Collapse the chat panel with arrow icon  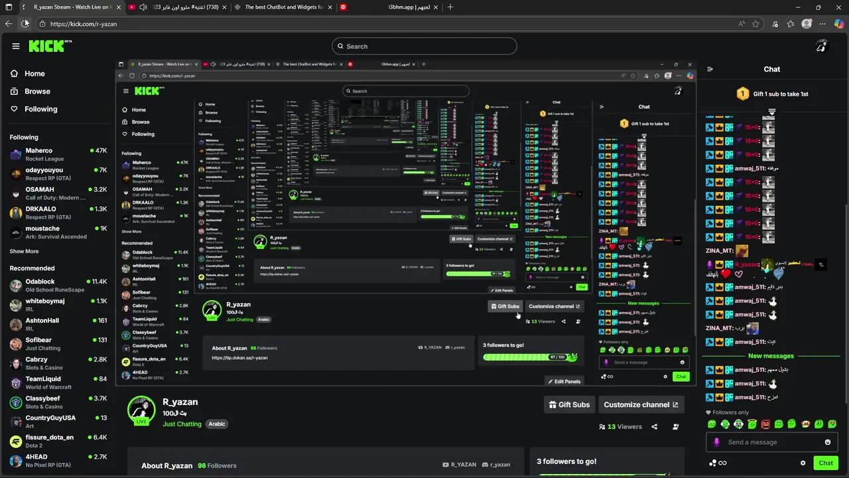[710, 69]
